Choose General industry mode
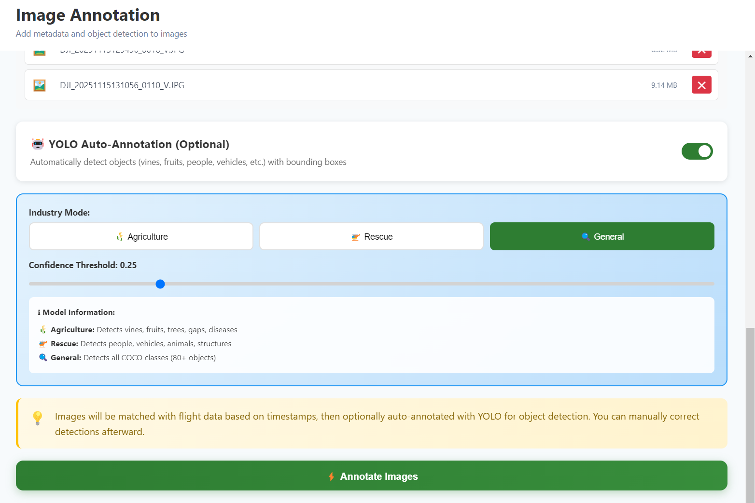The image size is (755, 503). (x=602, y=236)
